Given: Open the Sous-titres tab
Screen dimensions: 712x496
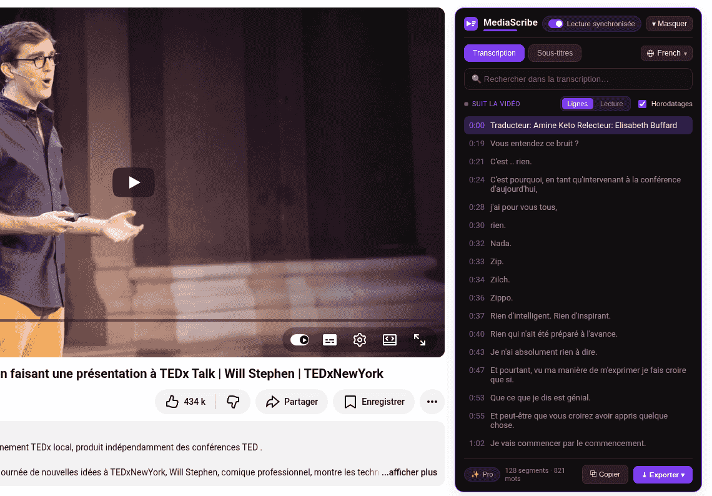Looking at the screenshot, I should [555, 53].
